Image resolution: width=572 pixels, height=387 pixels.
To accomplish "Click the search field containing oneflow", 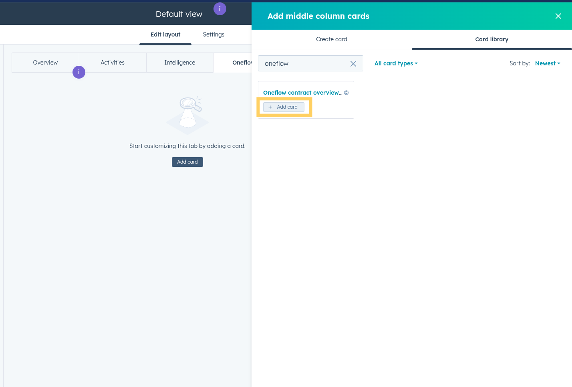I will [310, 63].
